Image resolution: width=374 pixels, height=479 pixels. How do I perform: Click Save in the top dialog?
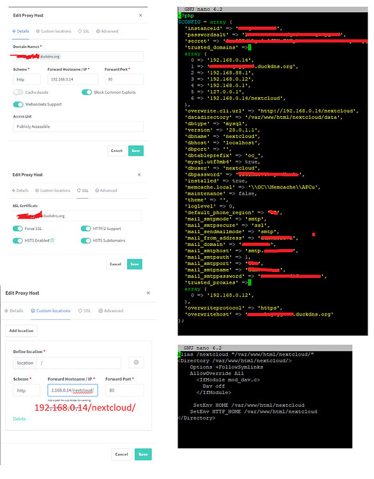coord(136,151)
